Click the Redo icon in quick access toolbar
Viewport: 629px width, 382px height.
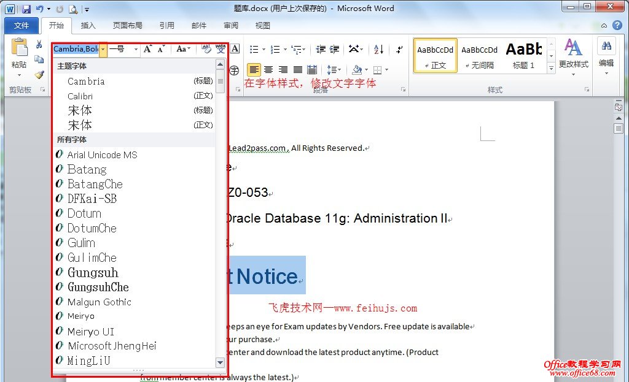click(x=60, y=9)
